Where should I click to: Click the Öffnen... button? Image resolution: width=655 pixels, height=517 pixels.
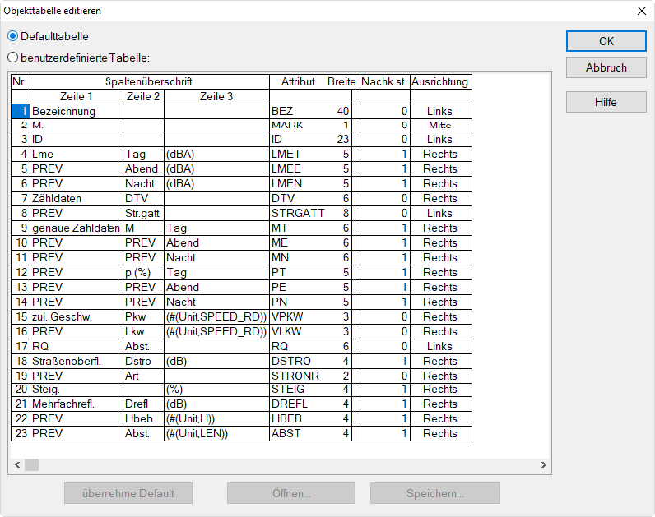[291, 493]
